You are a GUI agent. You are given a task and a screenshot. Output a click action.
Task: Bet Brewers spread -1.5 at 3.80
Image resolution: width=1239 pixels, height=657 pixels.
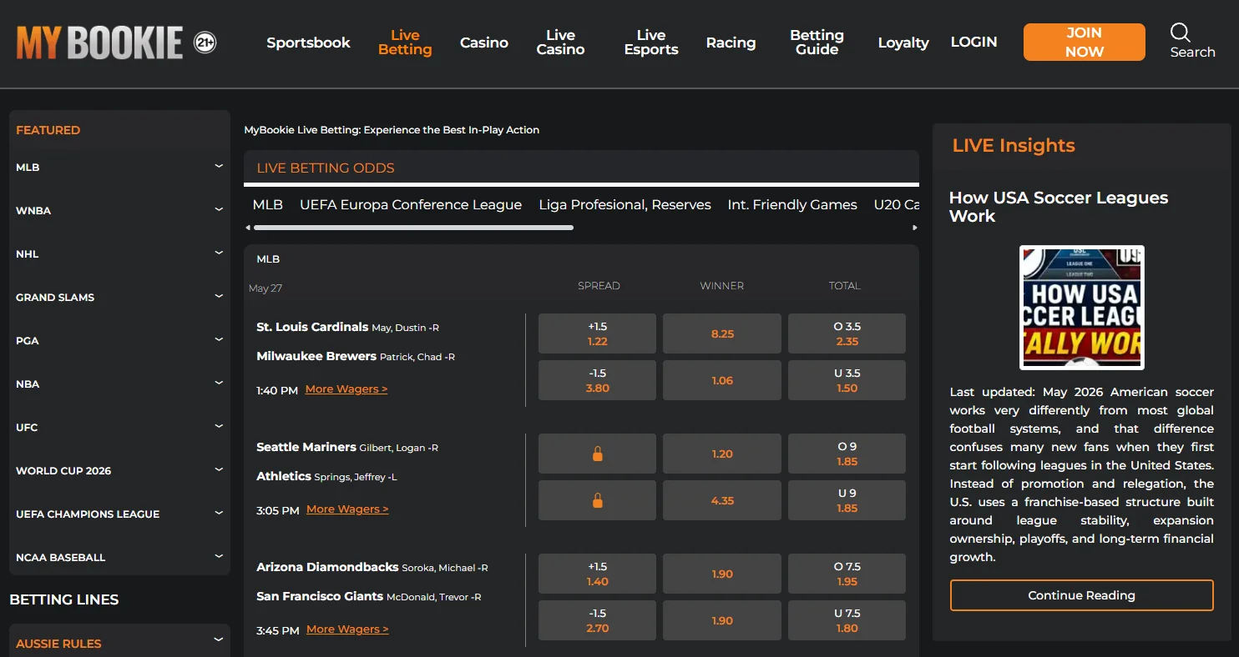pos(597,380)
